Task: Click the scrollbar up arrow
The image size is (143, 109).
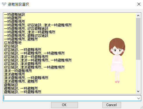Action: (138, 16)
